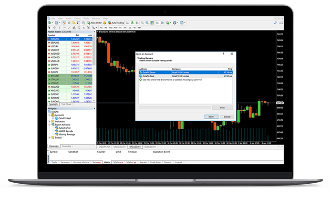
Task: Click the New Chart toolbar icon
Action: (x=49, y=23)
